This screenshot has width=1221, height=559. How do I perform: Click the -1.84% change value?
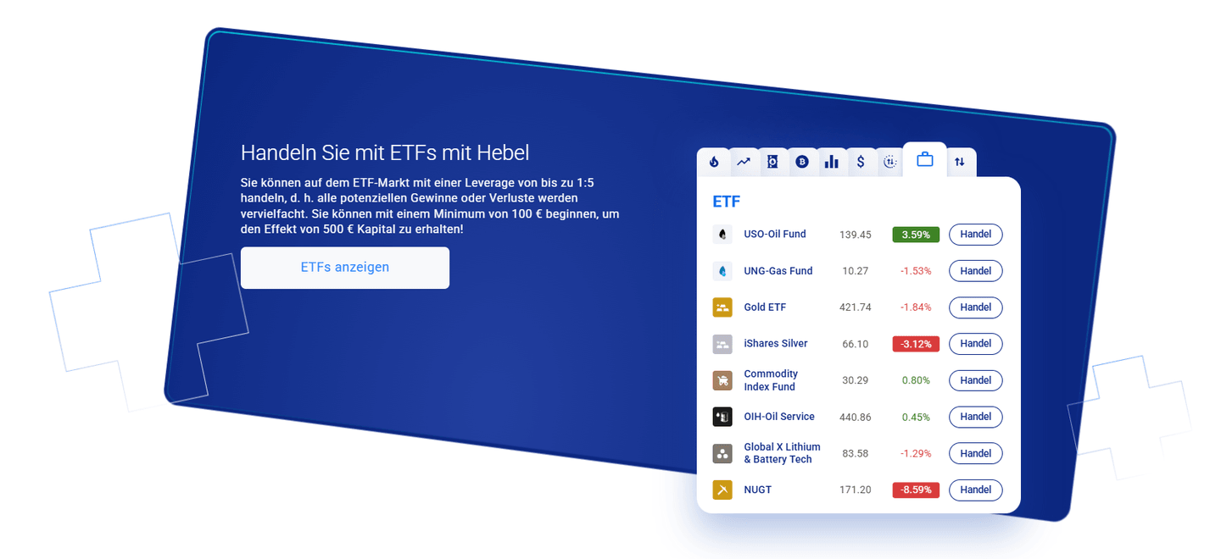(916, 307)
